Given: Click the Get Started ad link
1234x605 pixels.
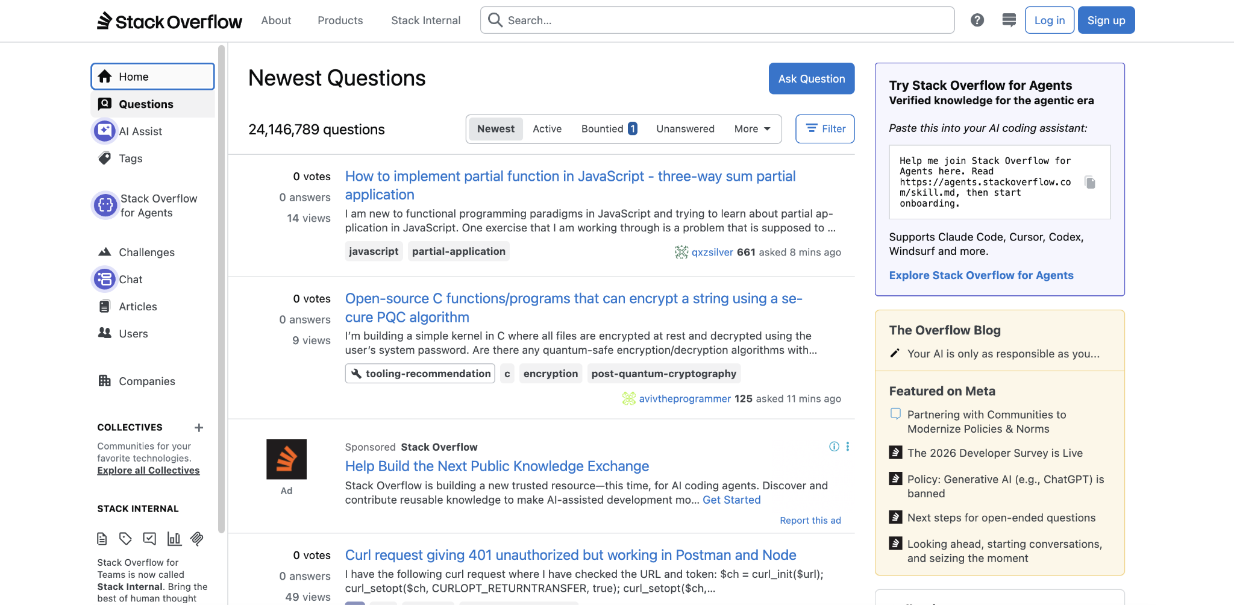Looking at the screenshot, I should click(x=731, y=500).
